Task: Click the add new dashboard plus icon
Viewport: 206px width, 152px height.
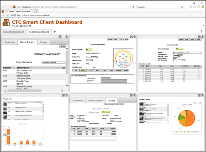Action: coord(55,32)
